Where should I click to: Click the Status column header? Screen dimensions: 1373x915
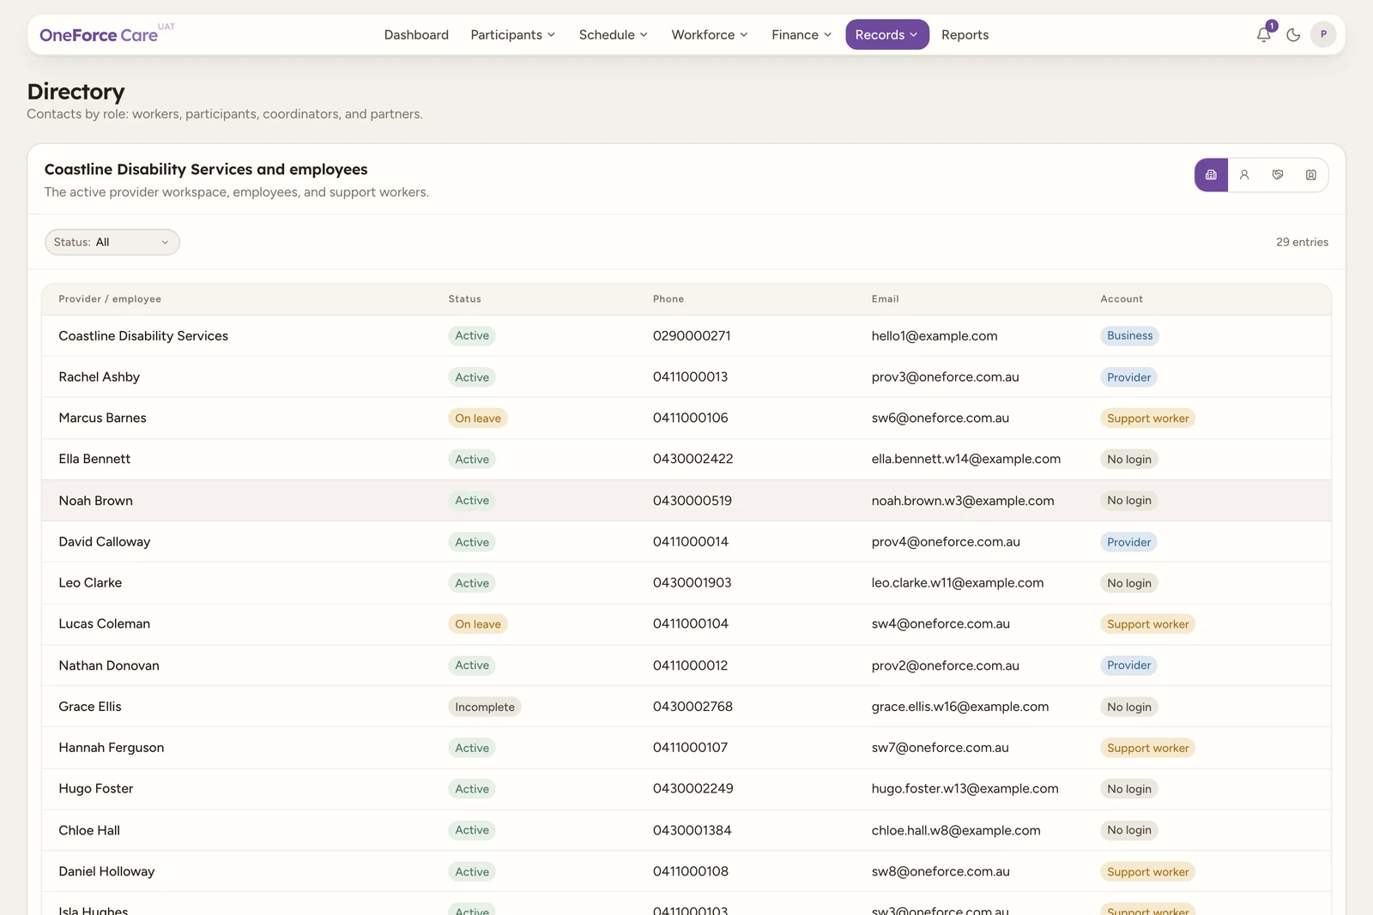pyautogui.click(x=464, y=299)
